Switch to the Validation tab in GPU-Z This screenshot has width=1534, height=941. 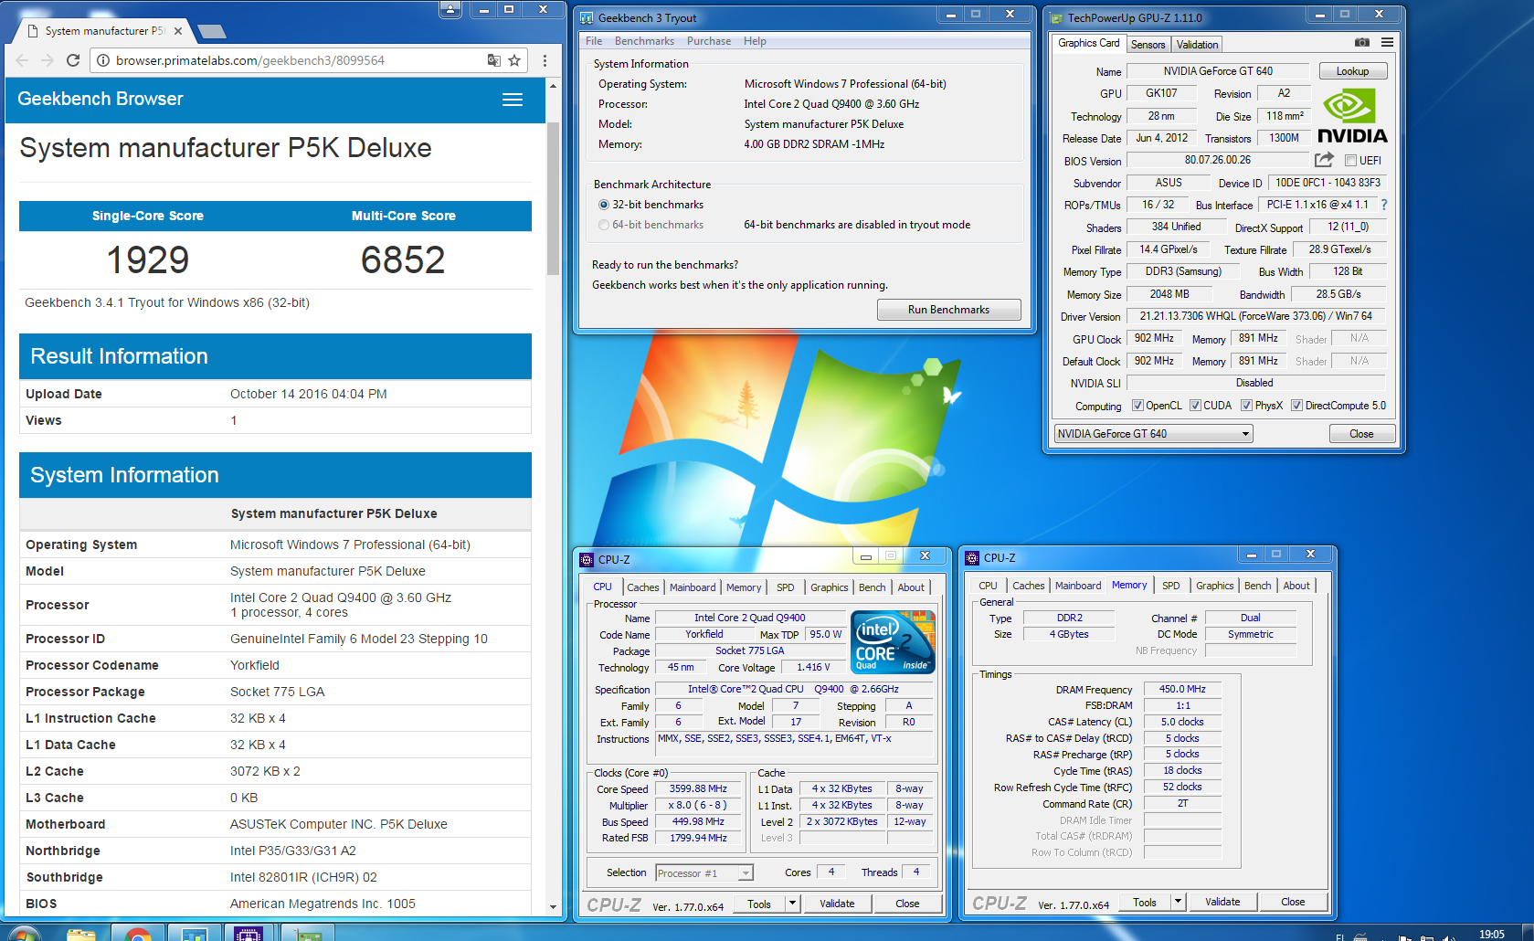(1197, 45)
